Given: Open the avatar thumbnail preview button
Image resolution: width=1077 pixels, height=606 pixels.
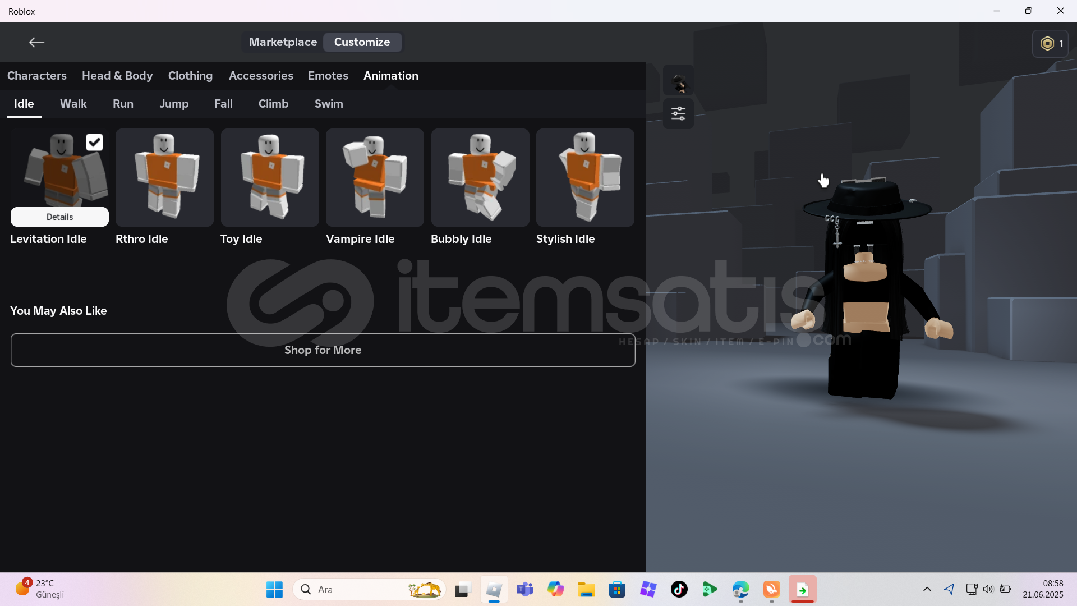Looking at the screenshot, I should (x=679, y=80).
